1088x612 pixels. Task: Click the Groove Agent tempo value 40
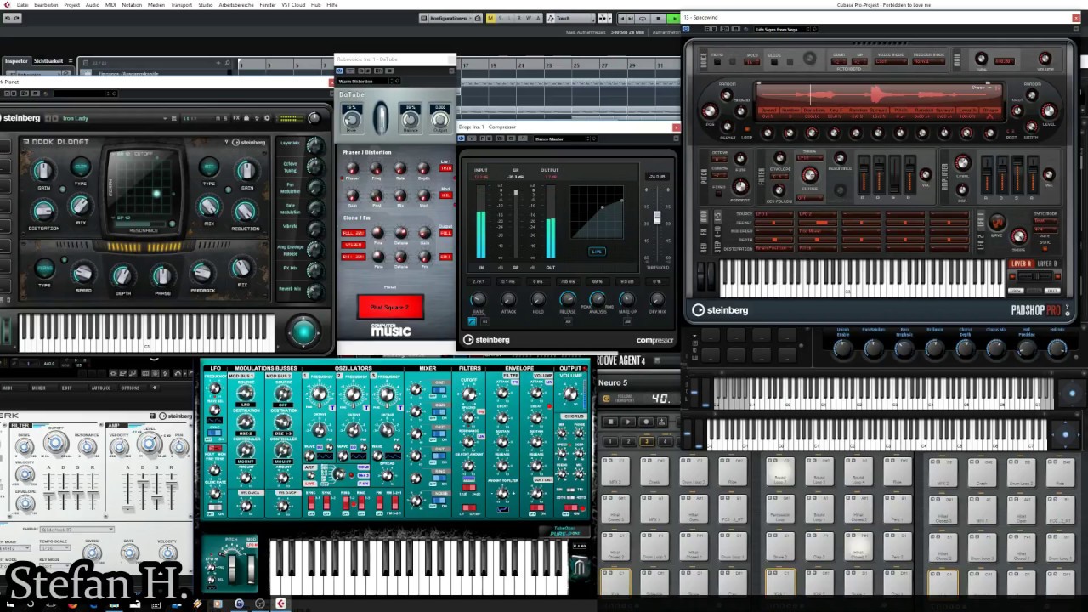[660, 398]
